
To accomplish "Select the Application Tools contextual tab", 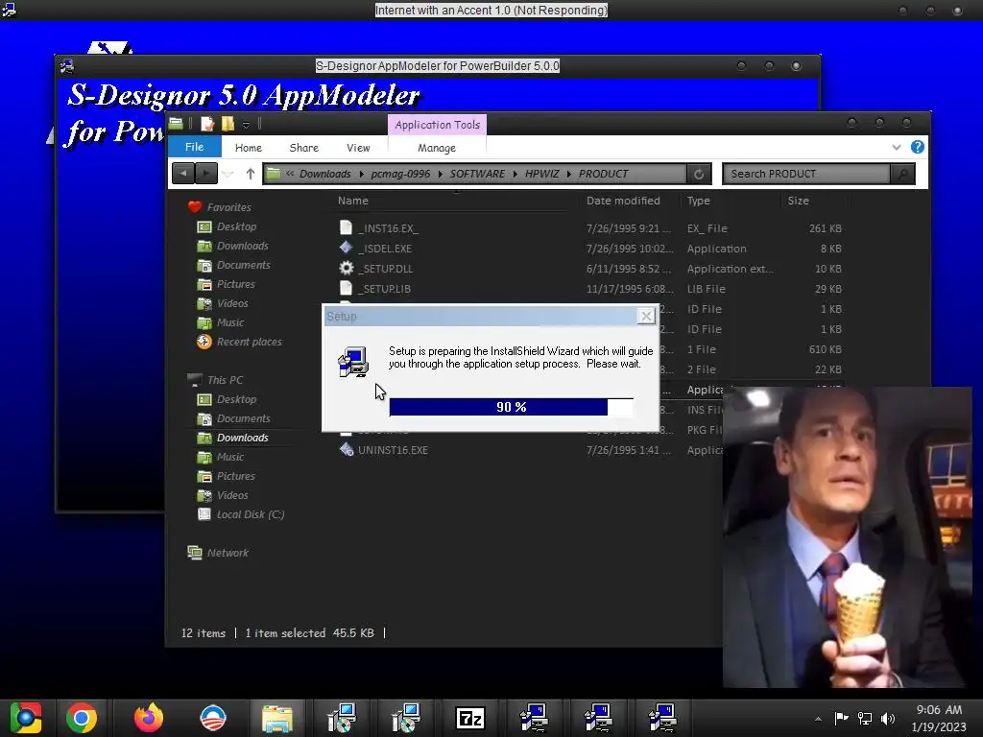I will pos(437,125).
